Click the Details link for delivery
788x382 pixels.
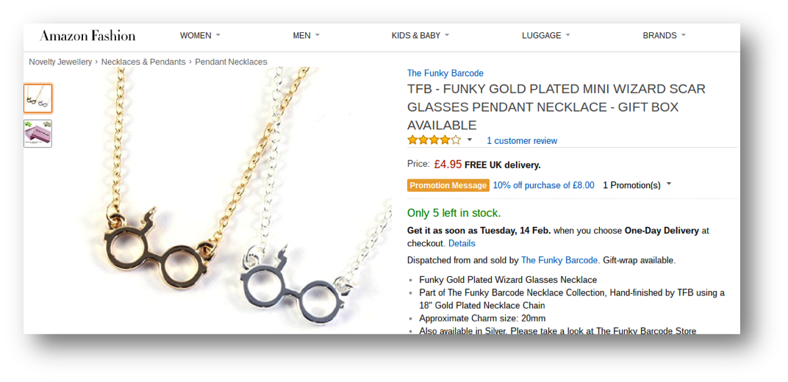tap(462, 243)
